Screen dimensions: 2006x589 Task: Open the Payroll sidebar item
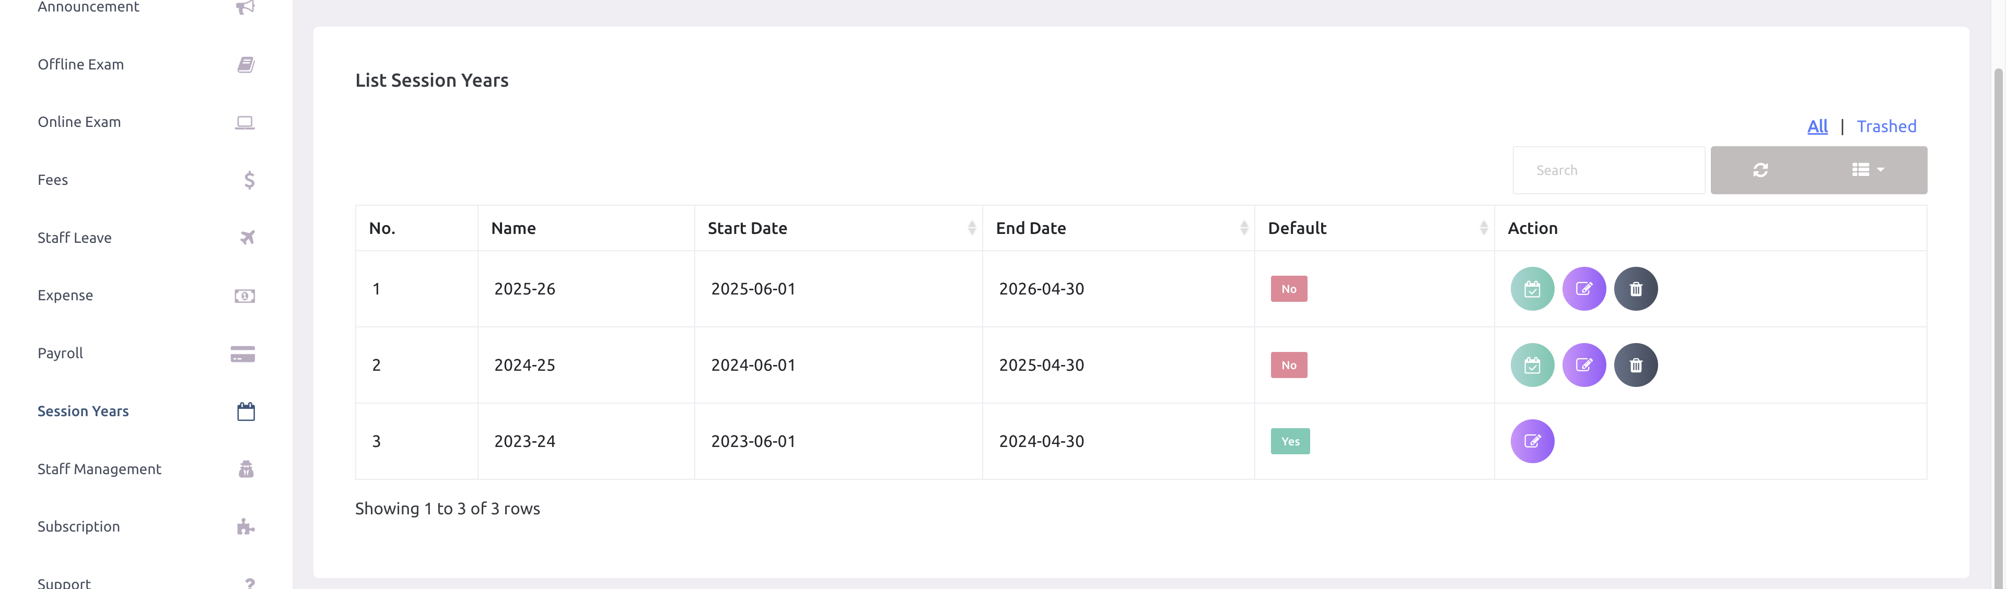60,354
